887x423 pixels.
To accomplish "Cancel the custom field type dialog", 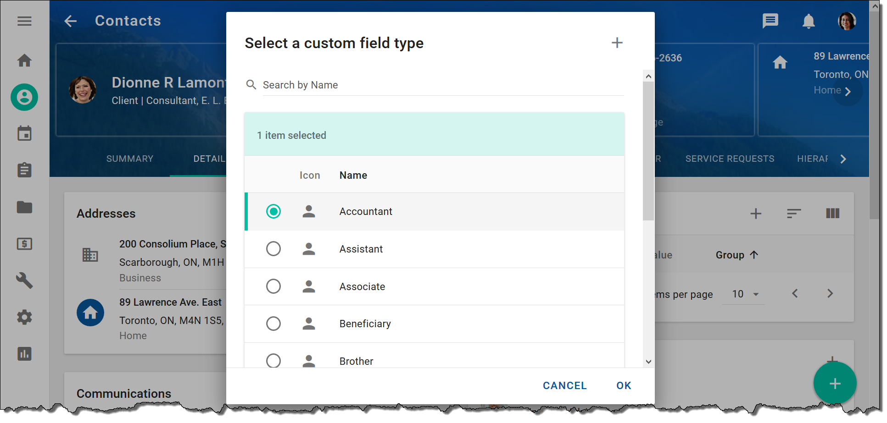I will pos(564,385).
